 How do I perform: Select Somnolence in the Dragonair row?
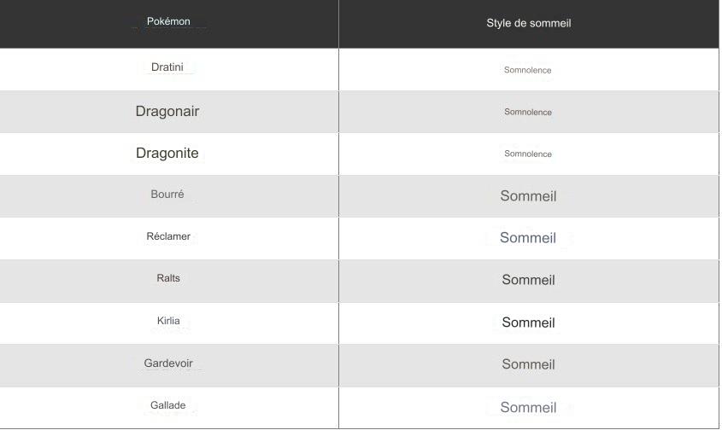(x=528, y=112)
